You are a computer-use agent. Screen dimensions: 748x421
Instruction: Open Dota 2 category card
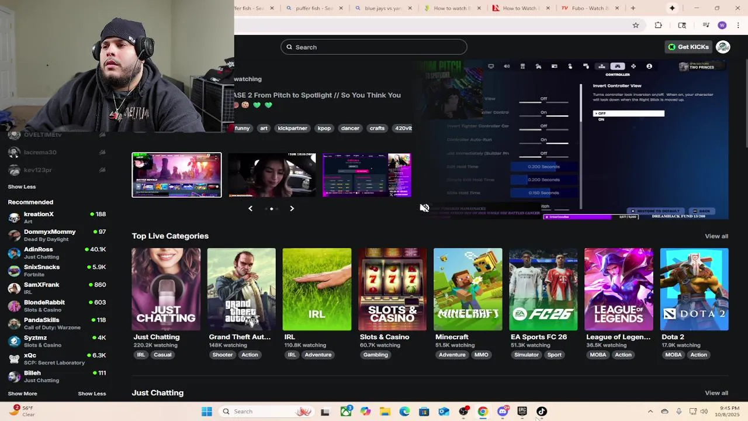694,289
